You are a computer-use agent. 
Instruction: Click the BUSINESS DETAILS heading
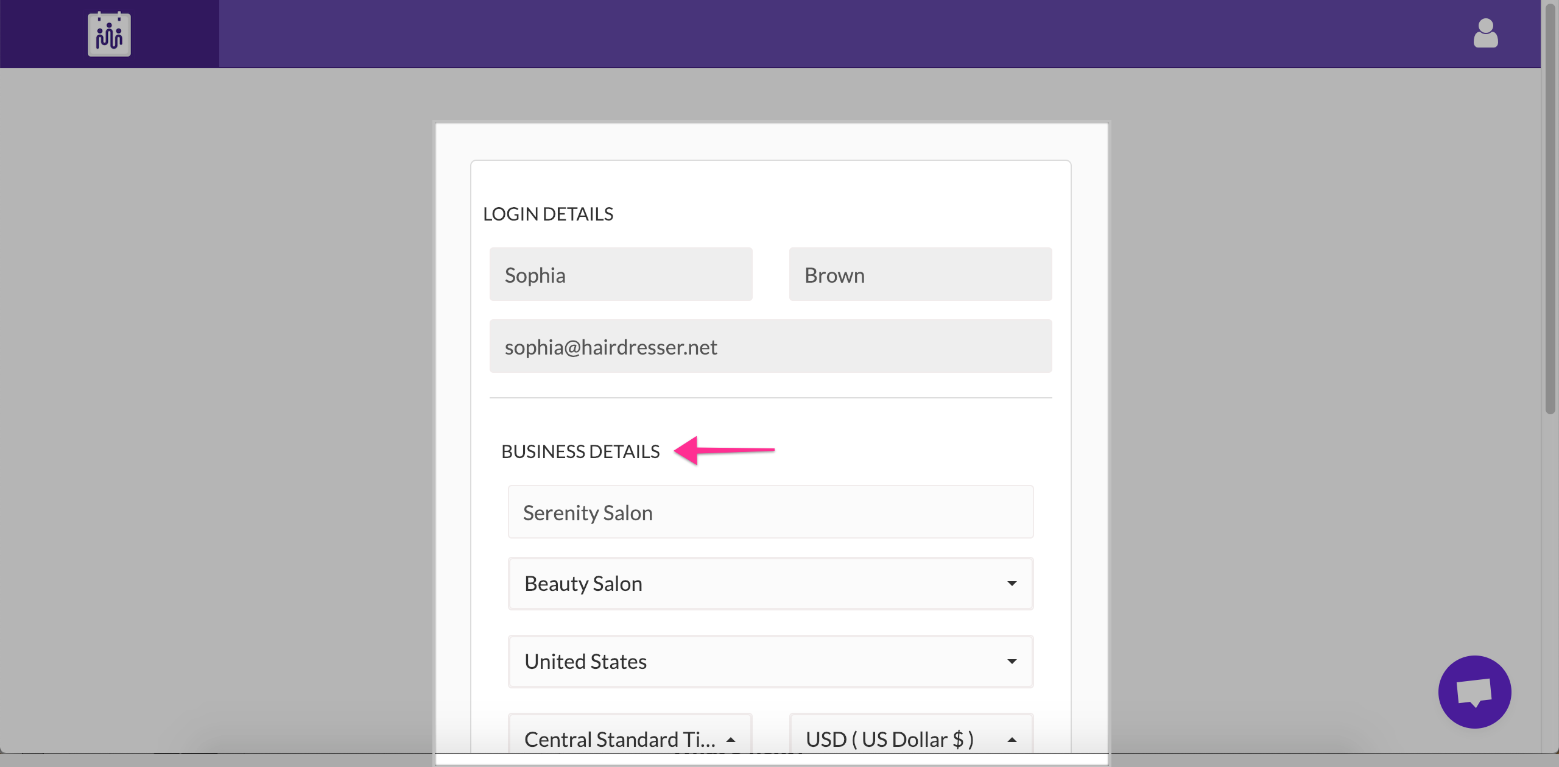pos(580,451)
